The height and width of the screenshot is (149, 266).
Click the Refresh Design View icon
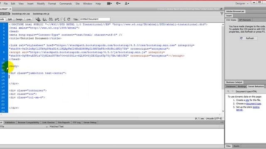(69, 19)
